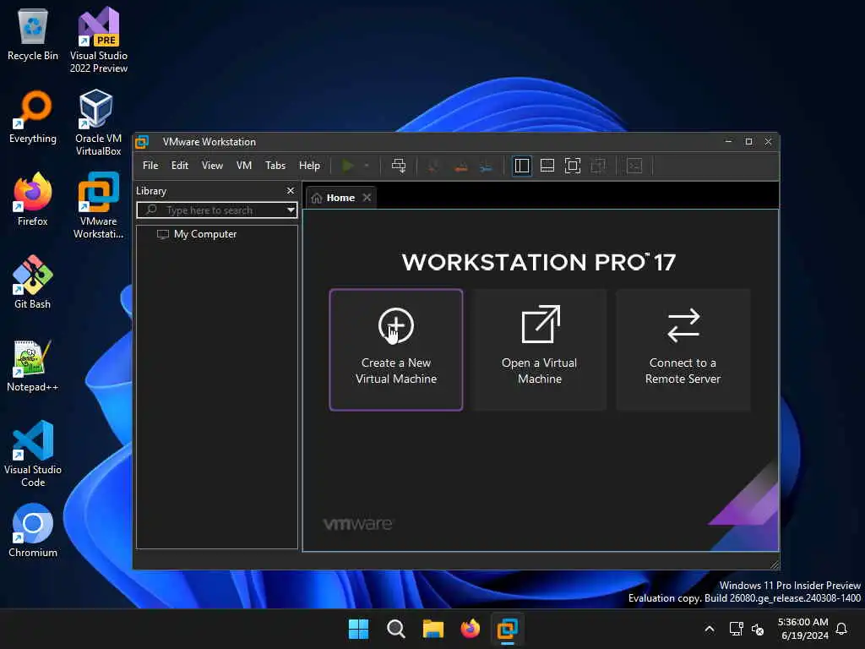This screenshot has height=649, width=865.
Task: Minimize the VMware Workstation window
Action: pyautogui.click(x=728, y=142)
